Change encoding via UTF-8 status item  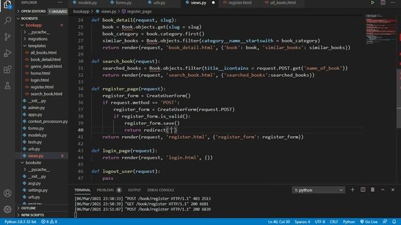320,222
